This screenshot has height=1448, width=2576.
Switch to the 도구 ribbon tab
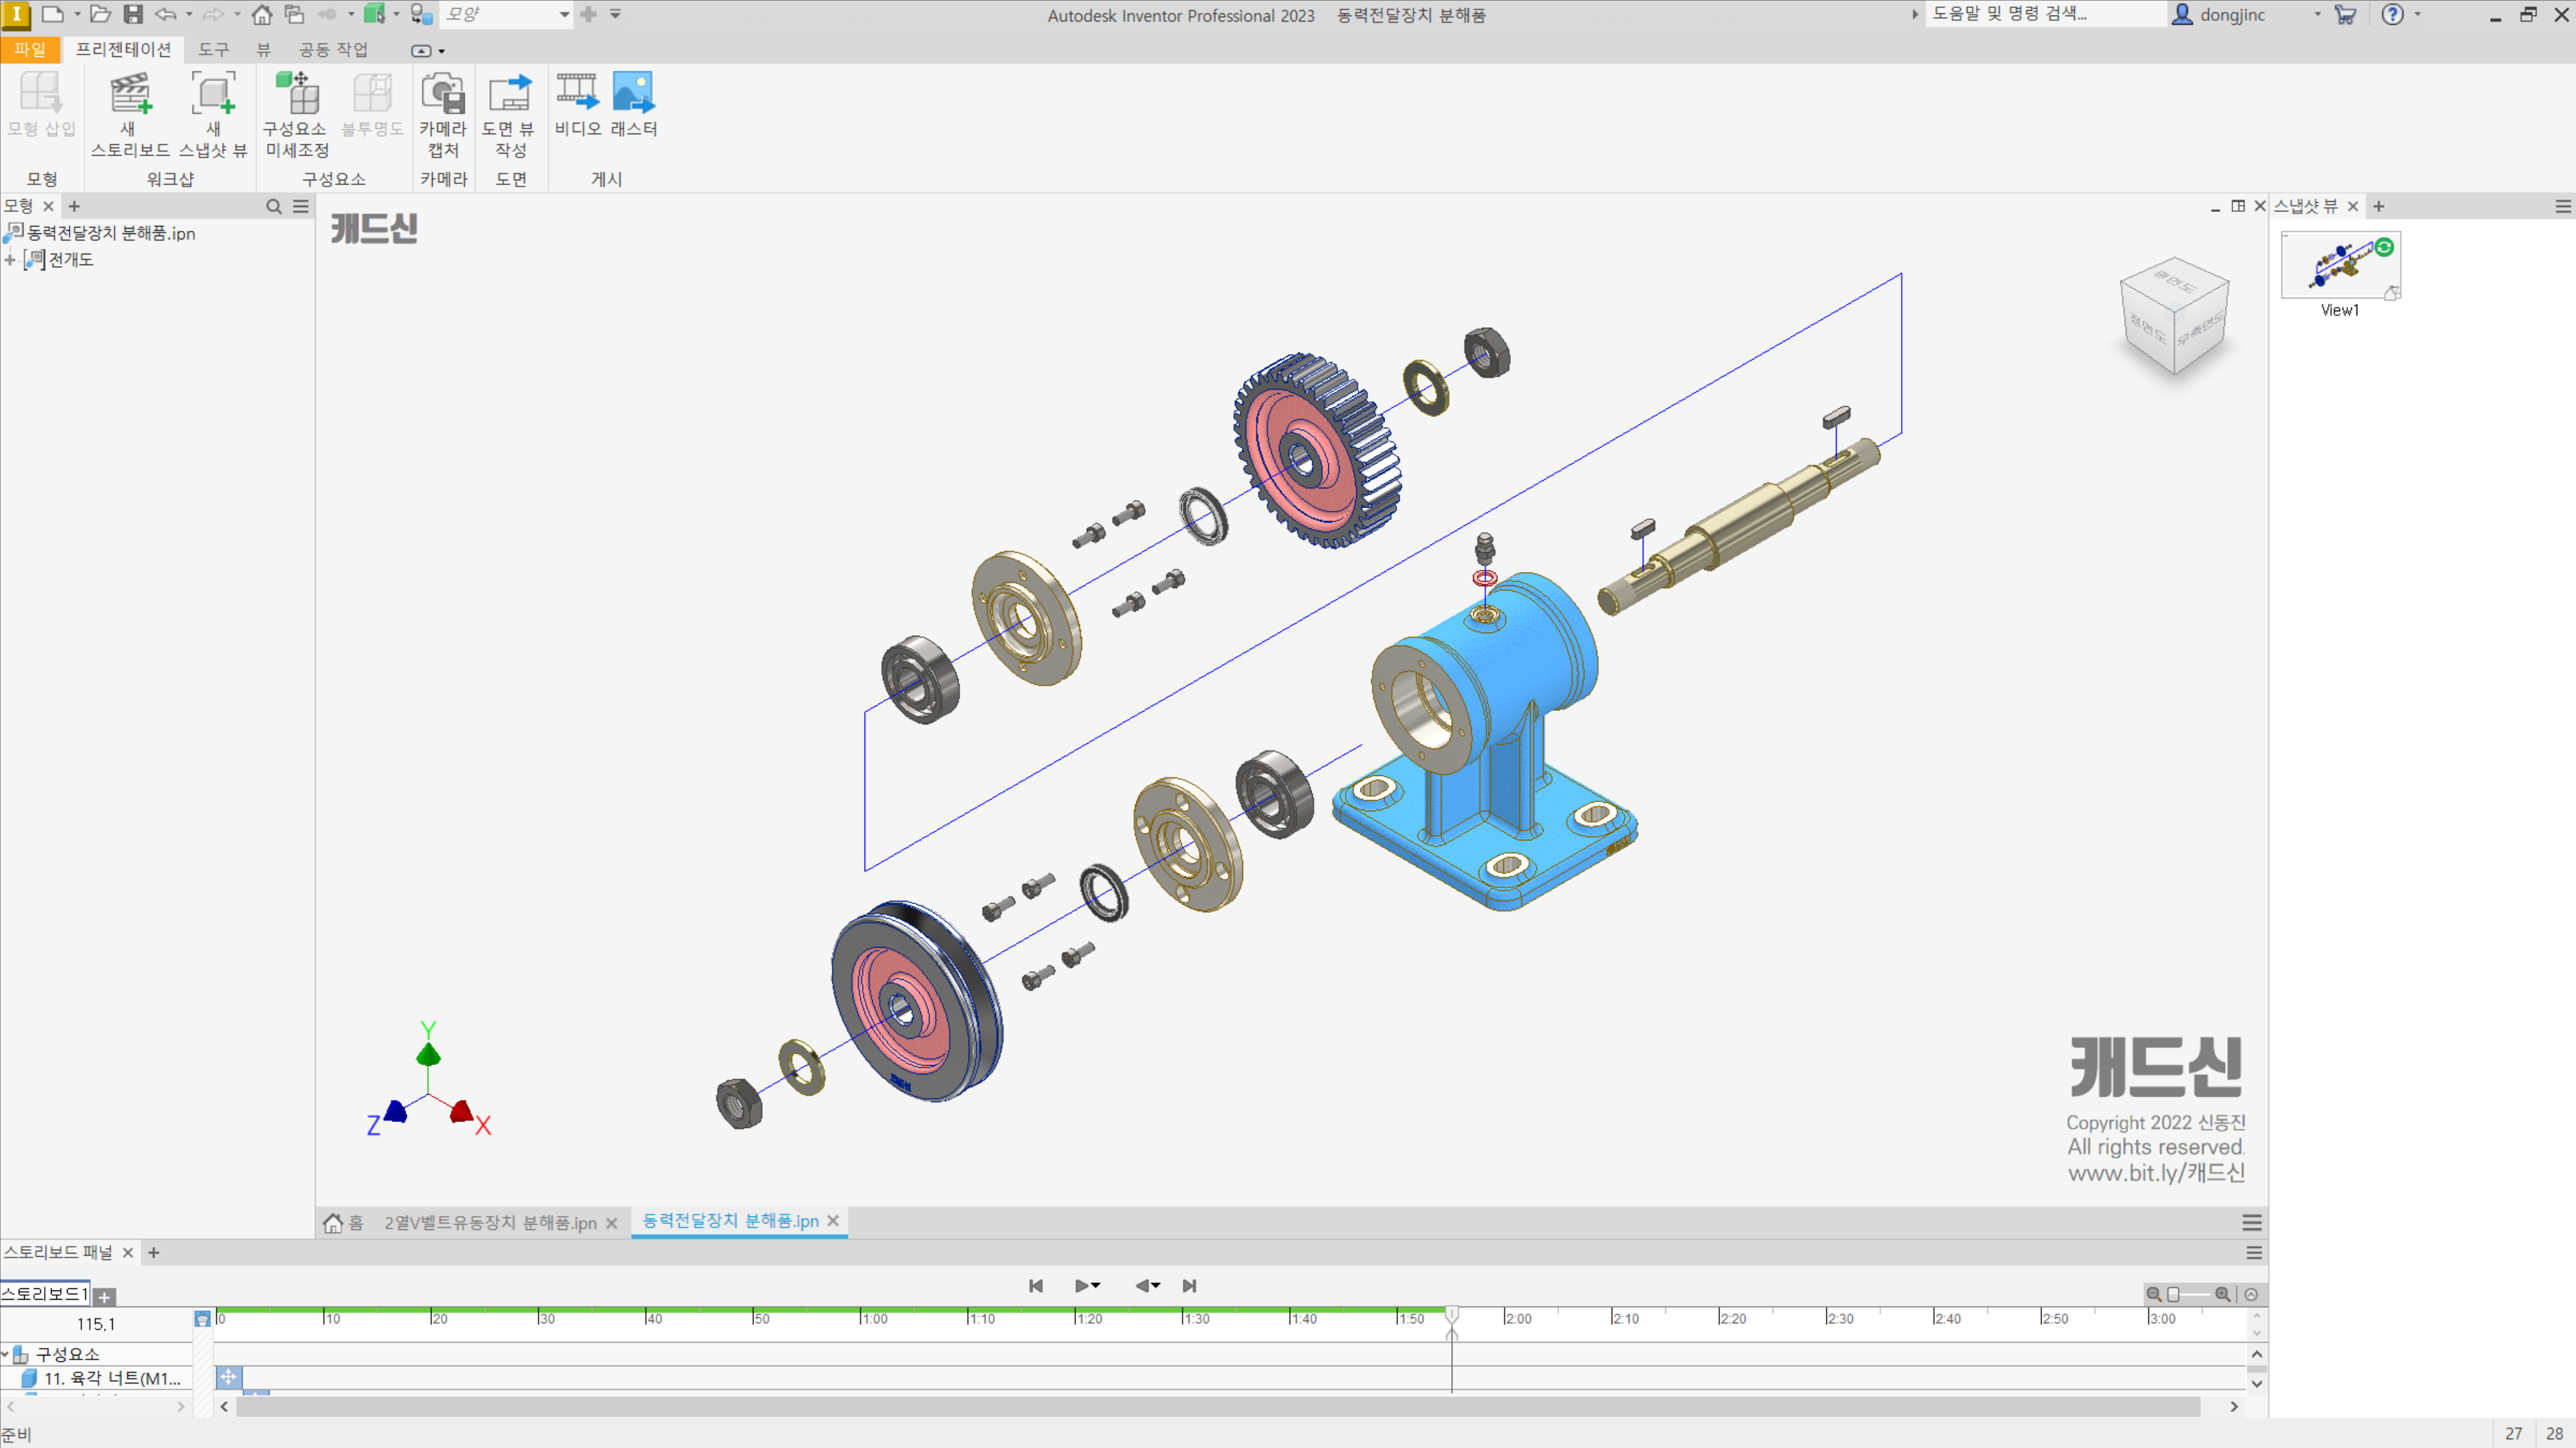click(x=213, y=49)
